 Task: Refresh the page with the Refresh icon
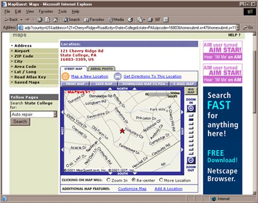(x=47, y=20)
